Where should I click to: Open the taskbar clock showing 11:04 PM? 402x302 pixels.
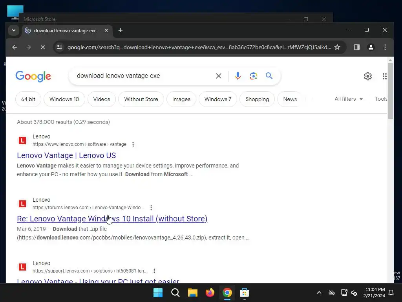[x=374, y=293]
